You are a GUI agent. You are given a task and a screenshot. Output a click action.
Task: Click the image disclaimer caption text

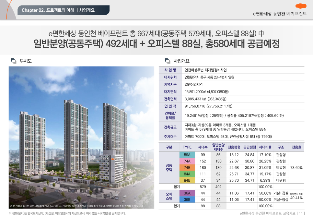(77, 206)
